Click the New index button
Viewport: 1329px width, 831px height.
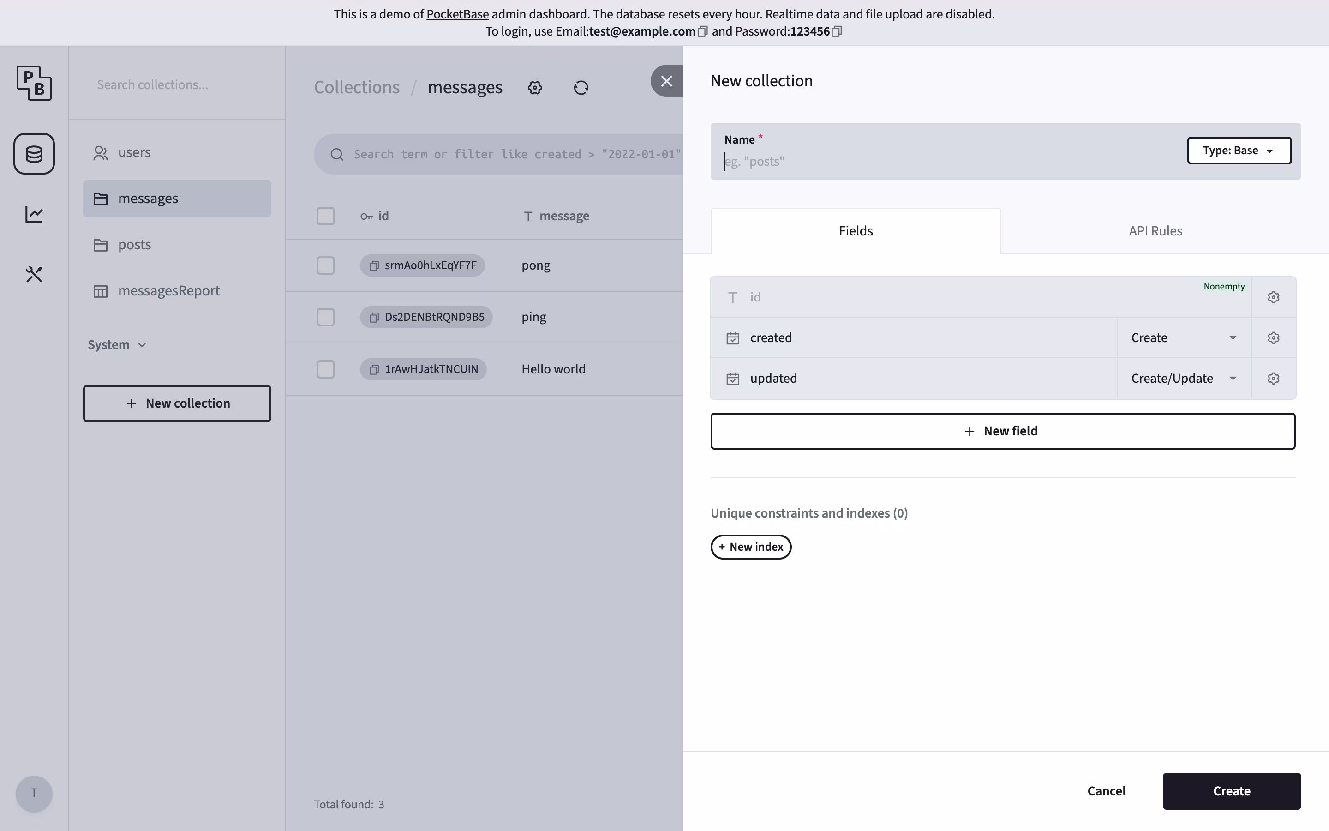tap(751, 547)
